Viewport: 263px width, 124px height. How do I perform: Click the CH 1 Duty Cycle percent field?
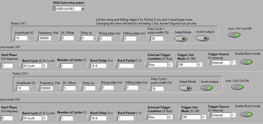coord(157,39)
